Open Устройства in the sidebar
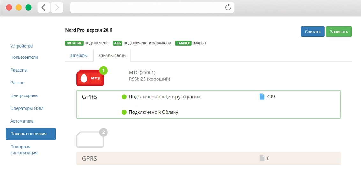 pos(21,46)
